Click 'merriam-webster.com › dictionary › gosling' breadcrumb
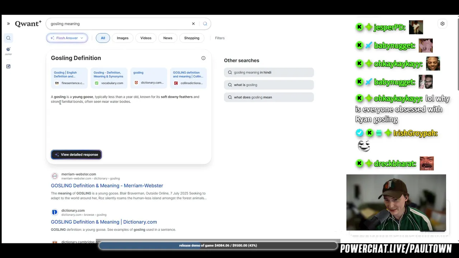 [90, 178]
